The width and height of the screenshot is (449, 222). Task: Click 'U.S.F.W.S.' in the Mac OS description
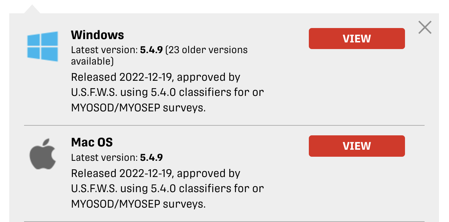(x=94, y=188)
